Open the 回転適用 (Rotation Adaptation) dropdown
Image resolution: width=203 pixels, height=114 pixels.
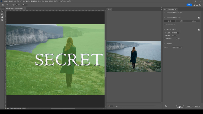click(174, 35)
